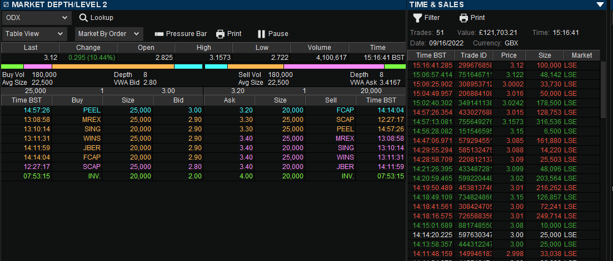The image size is (613, 261).
Task: Click the Price header in Time & Sales
Action: click(509, 55)
